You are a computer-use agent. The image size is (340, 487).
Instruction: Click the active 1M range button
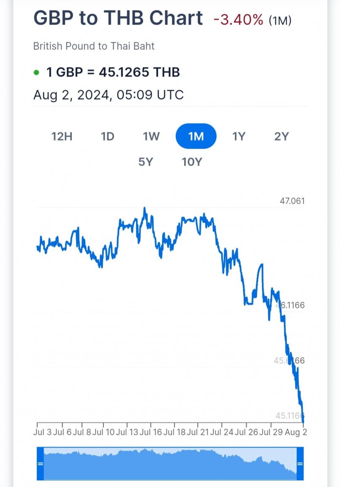(x=196, y=136)
